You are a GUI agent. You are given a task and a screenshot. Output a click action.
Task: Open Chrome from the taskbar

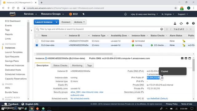point(32,109)
